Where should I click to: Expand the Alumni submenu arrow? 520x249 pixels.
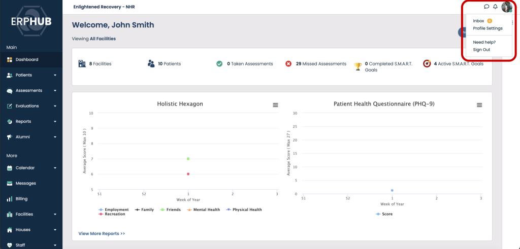click(55, 137)
